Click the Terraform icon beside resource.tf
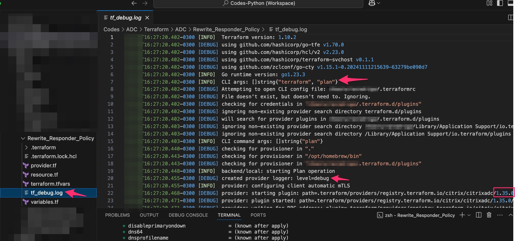 click(x=26, y=175)
